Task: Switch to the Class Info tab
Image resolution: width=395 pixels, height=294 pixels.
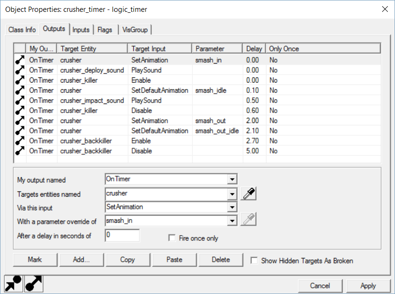Action: click(x=22, y=29)
